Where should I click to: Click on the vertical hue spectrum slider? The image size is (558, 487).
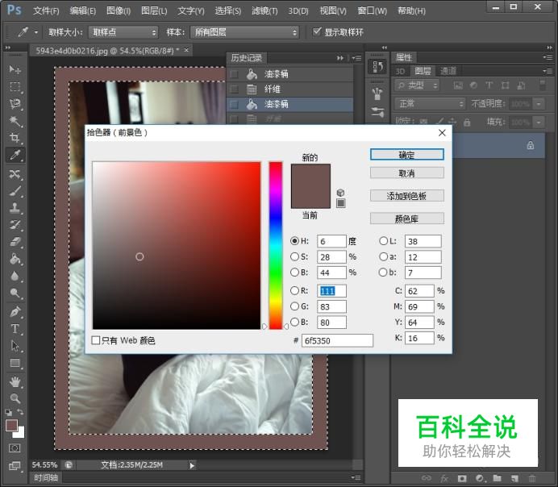click(x=276, y=242)
